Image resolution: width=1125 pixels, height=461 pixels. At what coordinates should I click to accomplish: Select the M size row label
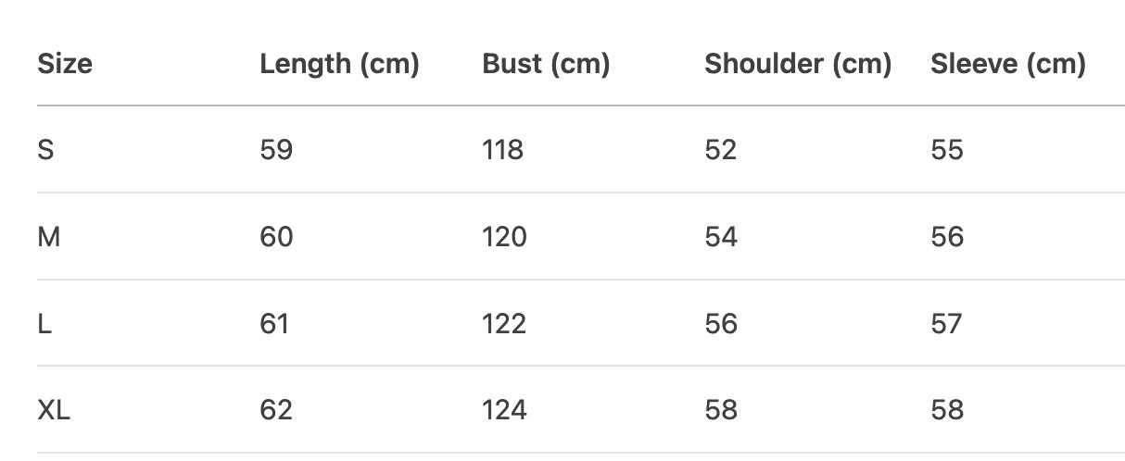(x=48, y=237)
